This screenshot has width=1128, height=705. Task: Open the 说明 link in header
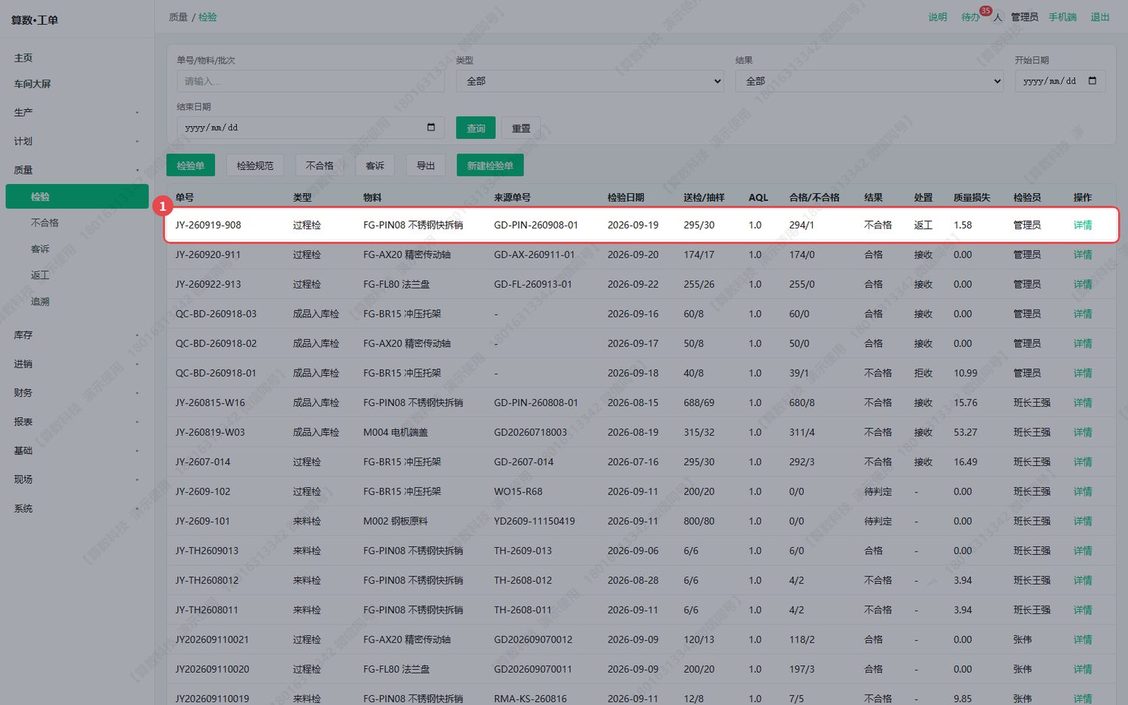click(x=938, y=17)
